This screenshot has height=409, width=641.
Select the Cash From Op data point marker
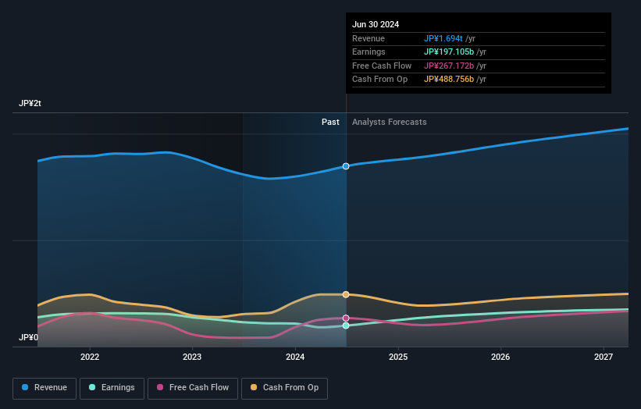[x=346, y=294]
